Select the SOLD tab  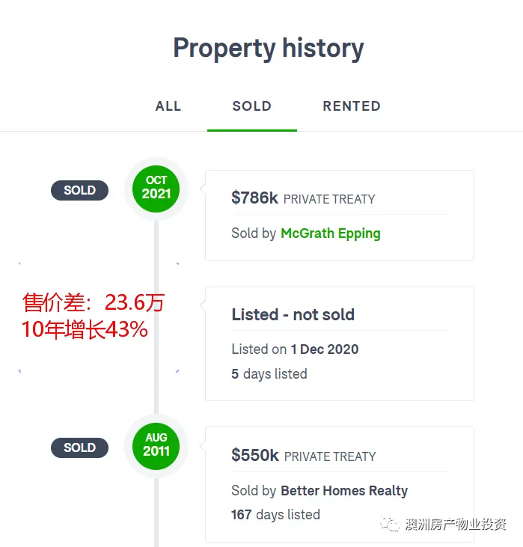click(252, 106)
